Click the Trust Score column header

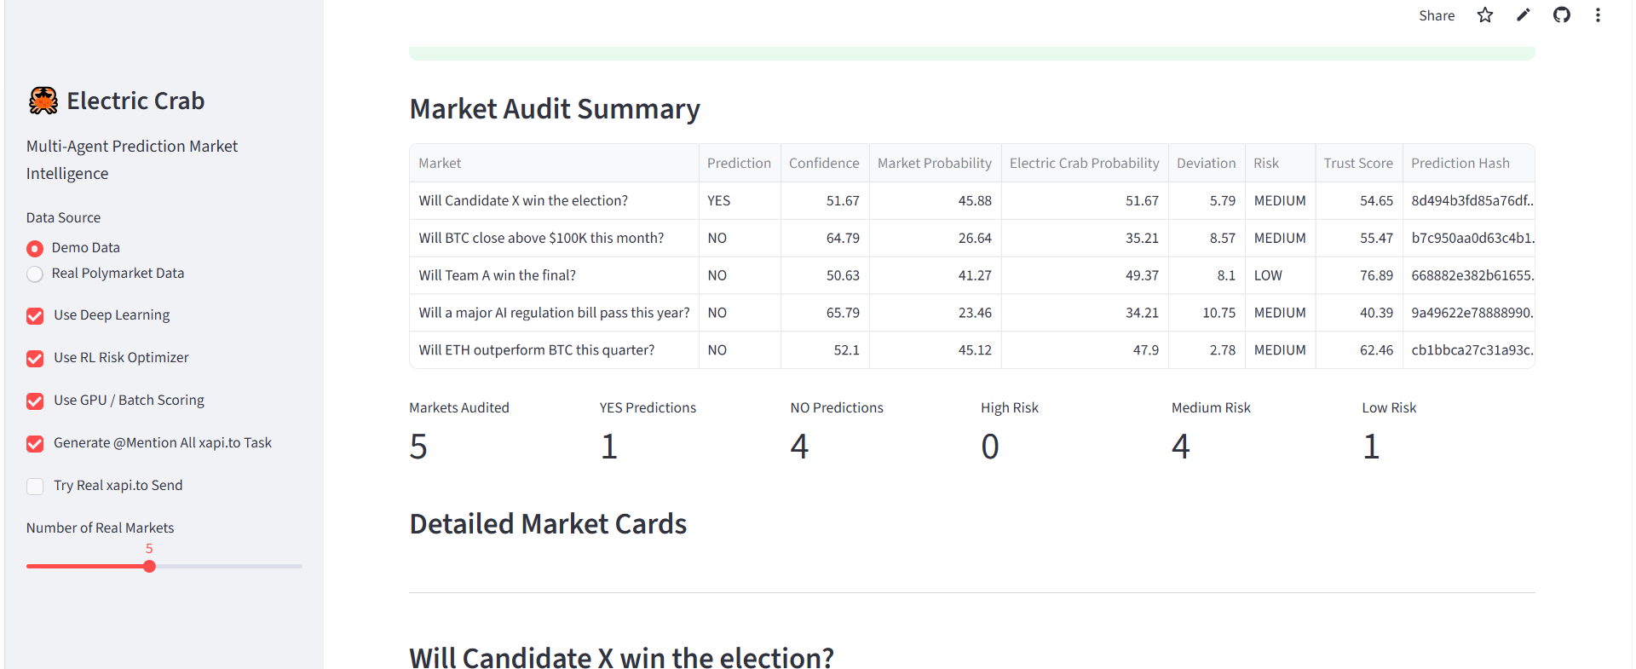[1358, 163]
